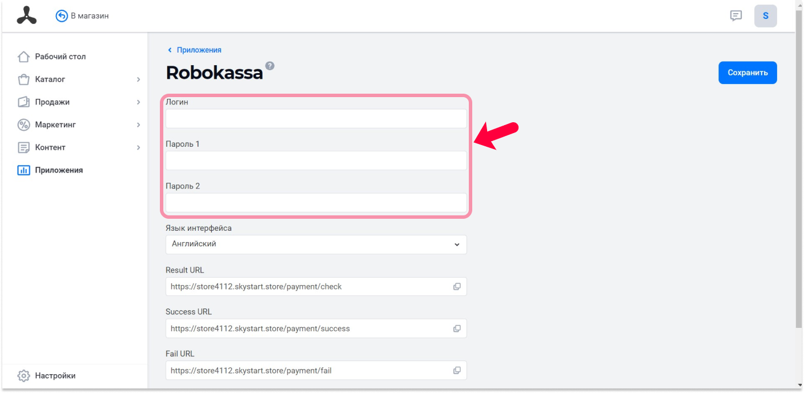Screen dimensions: 804x393
Task: Click the Логин field label
Action: [x=177, y=102]
